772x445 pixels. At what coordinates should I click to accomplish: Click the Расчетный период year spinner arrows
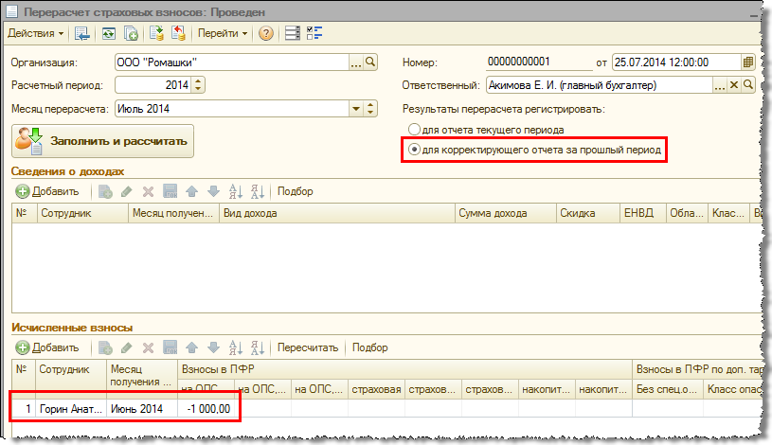(x=198, y=85)
